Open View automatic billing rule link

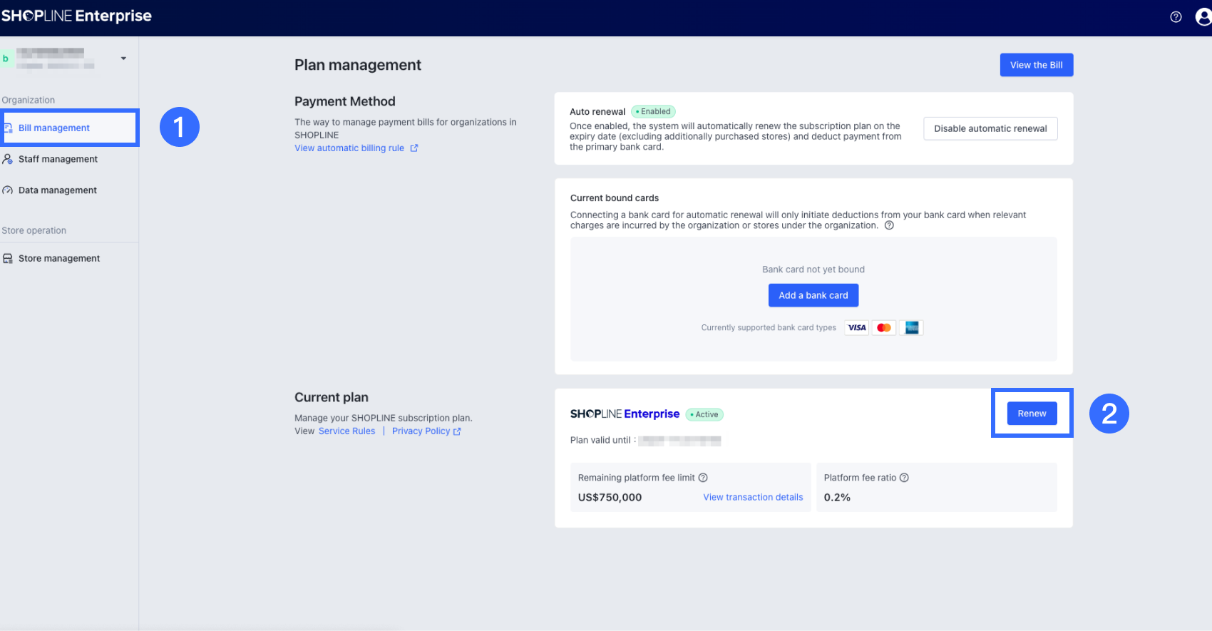(349, 148)
